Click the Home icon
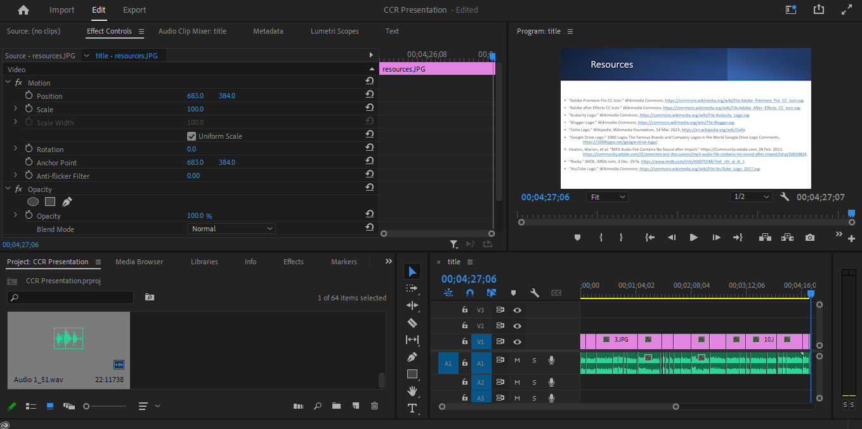 (x=23, y=10)
